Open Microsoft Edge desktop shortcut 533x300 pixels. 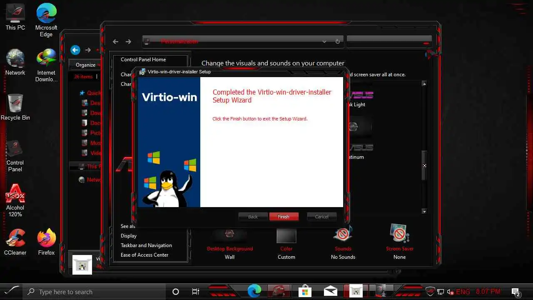[x=46, y=20]
